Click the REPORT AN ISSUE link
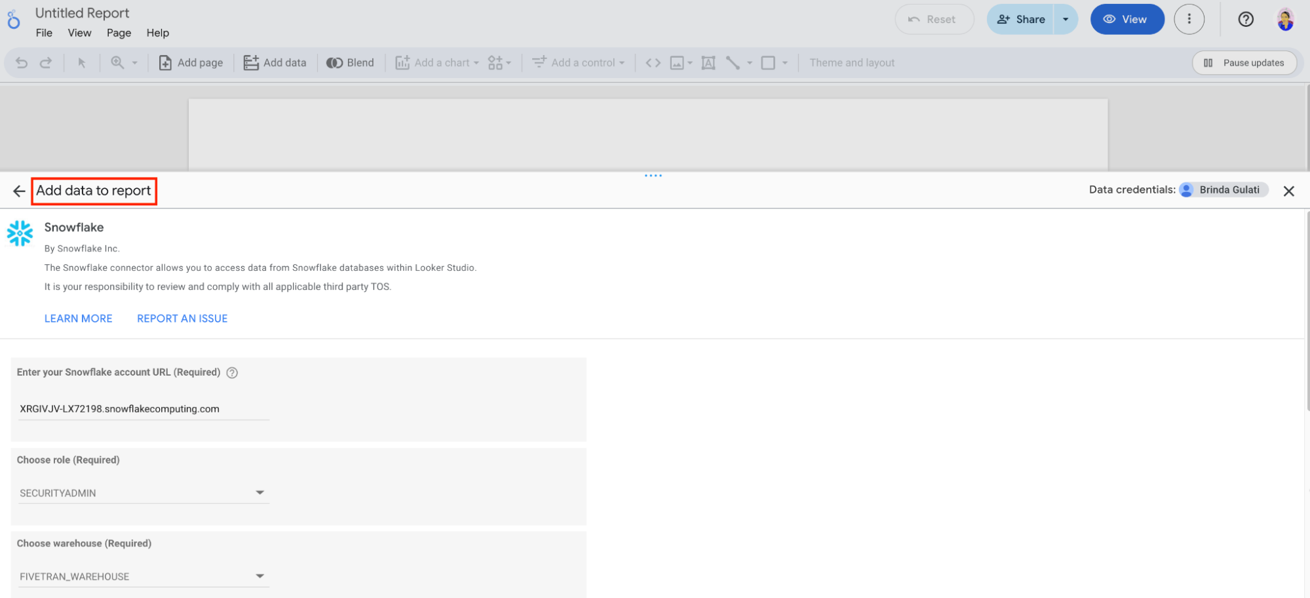 click(182, 319)
